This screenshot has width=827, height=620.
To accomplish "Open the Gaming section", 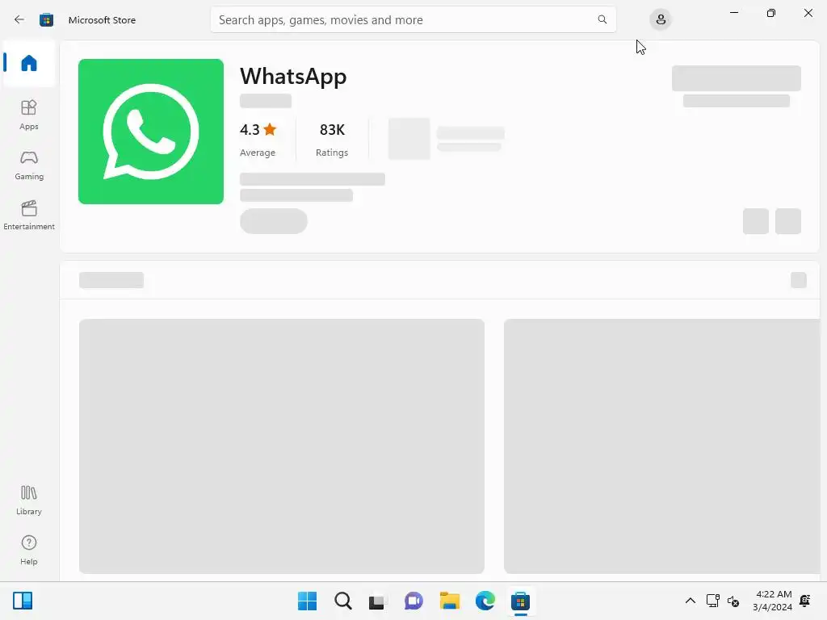I will pyautogui.click(x=29, y=165).
